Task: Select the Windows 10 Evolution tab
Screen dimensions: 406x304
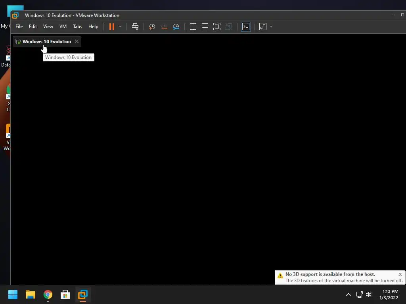Action: (x=47, y=42)
